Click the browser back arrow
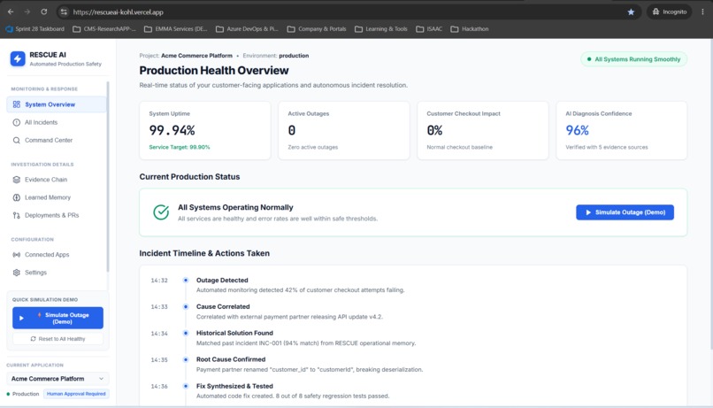Image resolution: width=713 pixels, height=408 pixels. 11,12
